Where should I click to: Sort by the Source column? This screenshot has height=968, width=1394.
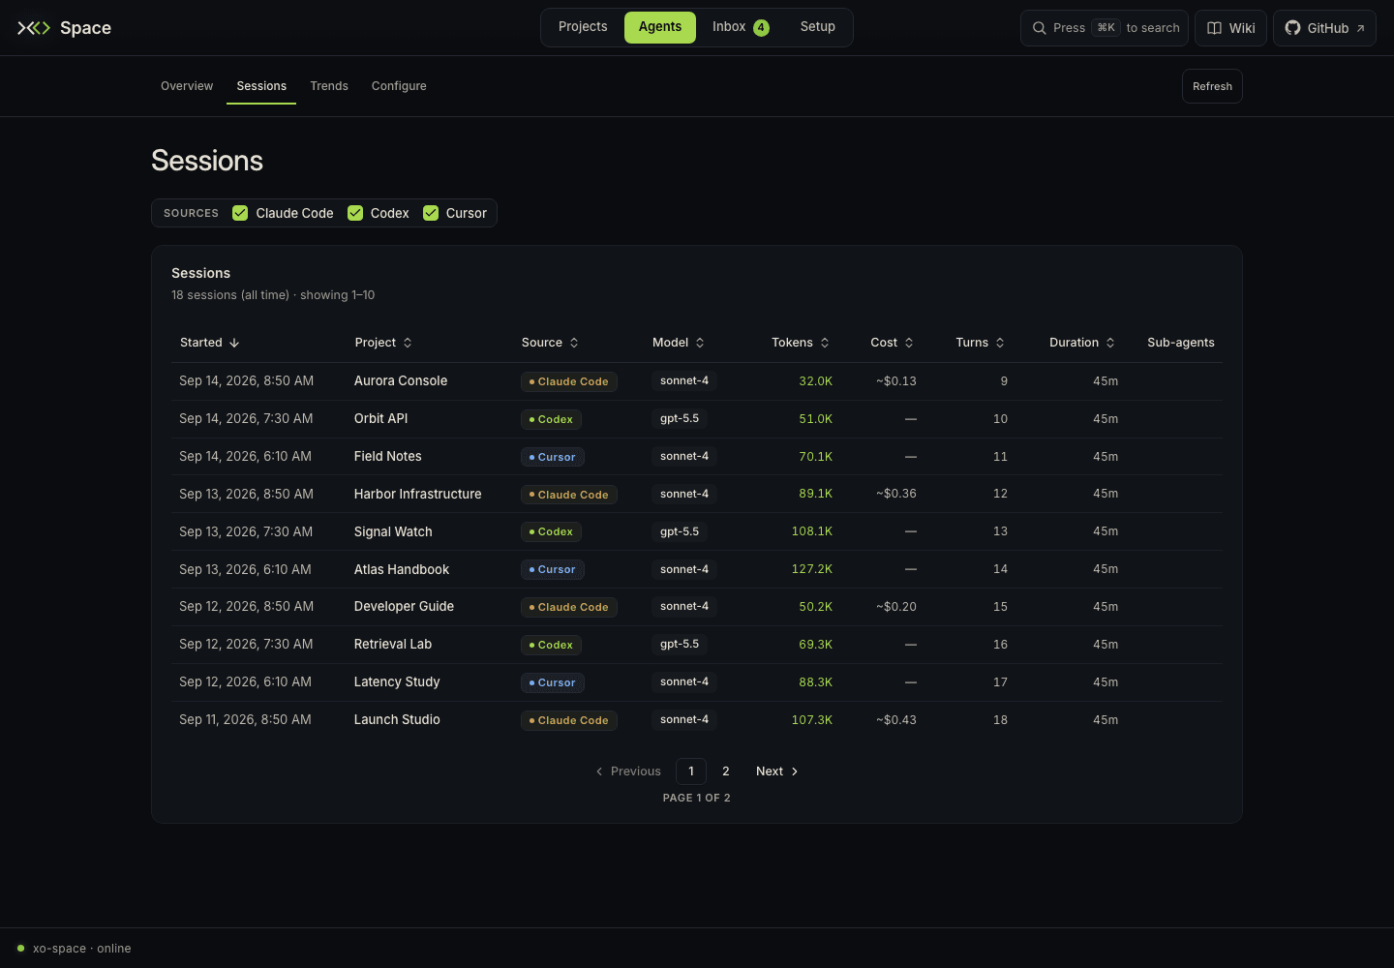coord(550,343)
